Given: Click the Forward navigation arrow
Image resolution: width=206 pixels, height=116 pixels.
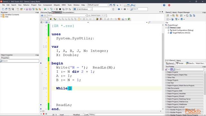Looking at the screenshot, I should 125,9.
